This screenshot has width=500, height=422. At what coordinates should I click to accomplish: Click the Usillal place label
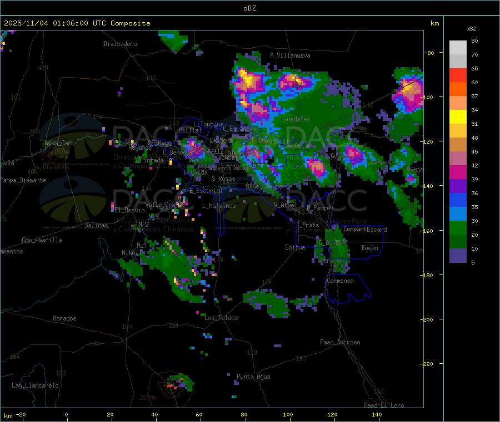click(191, 130)
